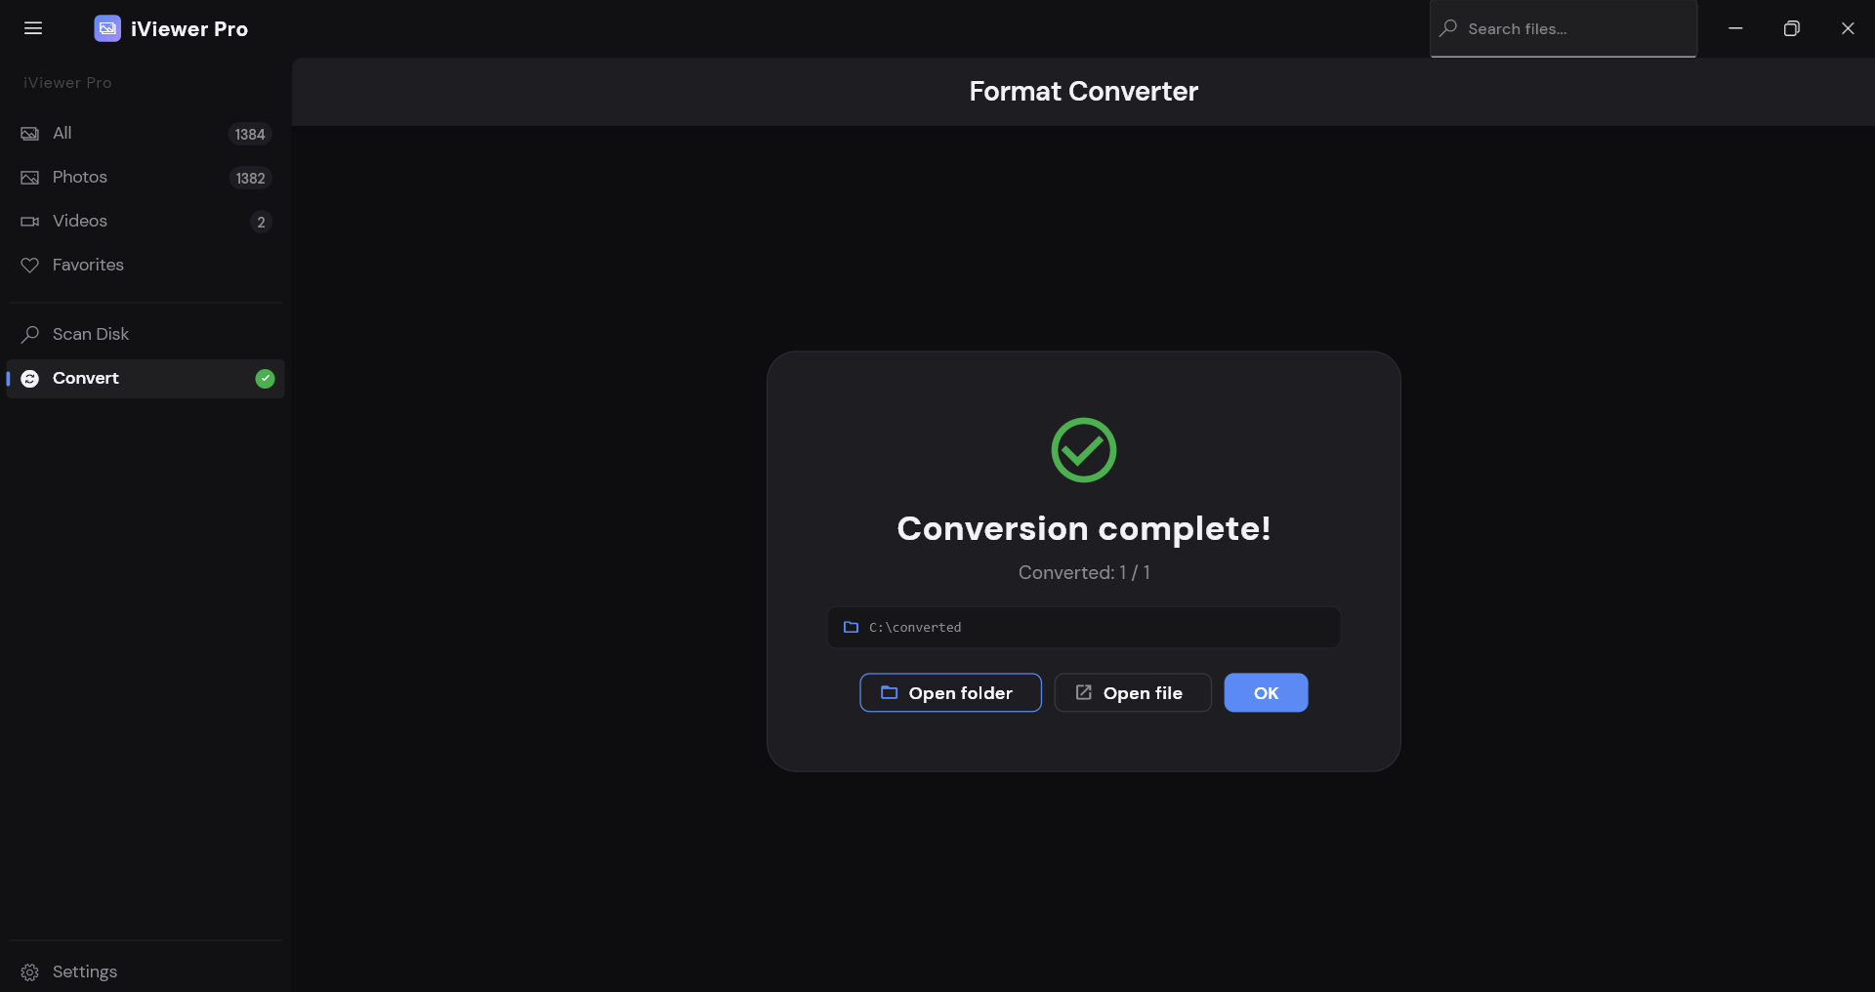Click the Open file button

pos(1133,693)
